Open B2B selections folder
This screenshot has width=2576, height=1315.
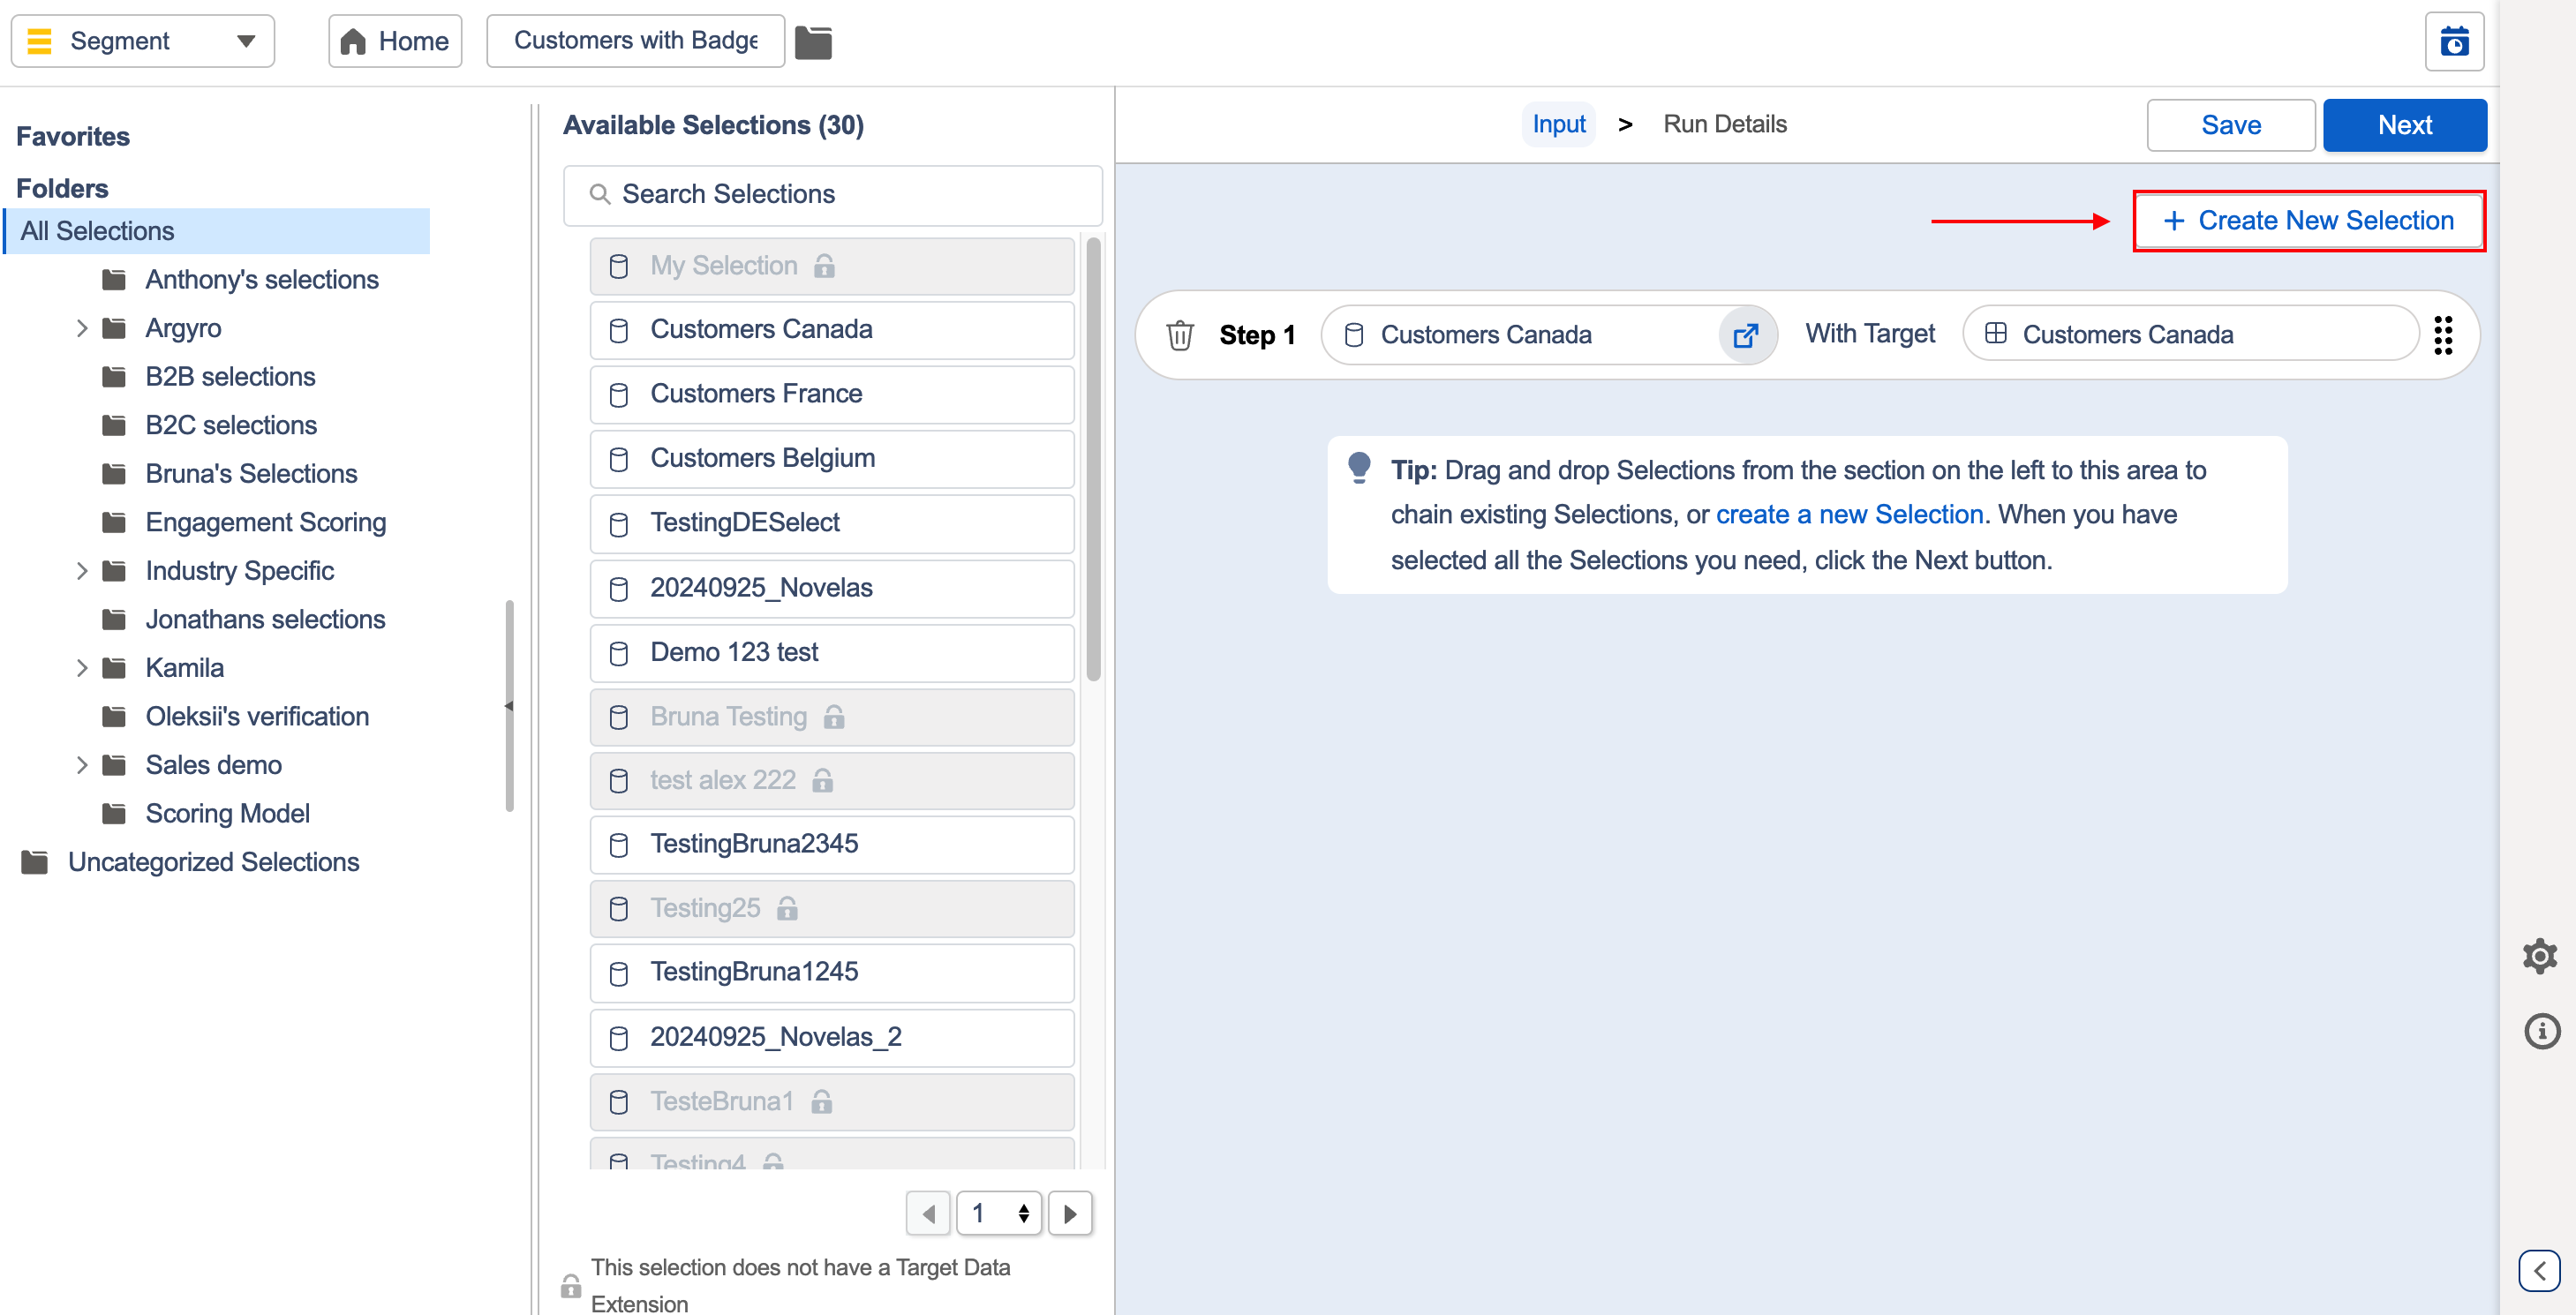point(230,377)
